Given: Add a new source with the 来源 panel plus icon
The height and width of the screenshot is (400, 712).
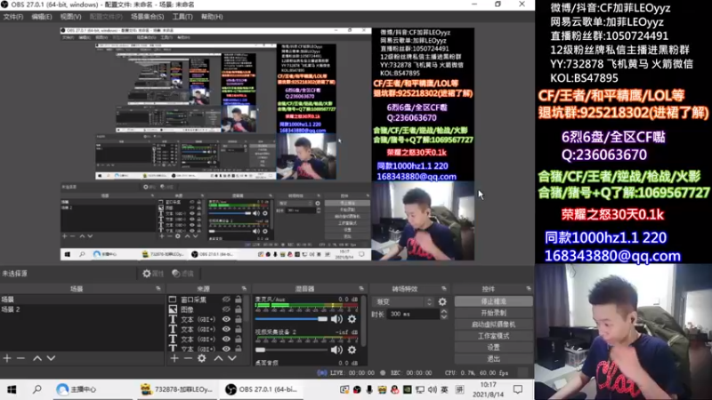Looking at the screenshot, I should coord(174,358).
